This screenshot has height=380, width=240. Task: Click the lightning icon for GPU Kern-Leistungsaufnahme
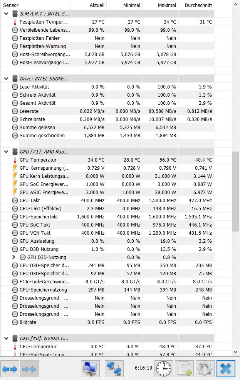point(15,176)
